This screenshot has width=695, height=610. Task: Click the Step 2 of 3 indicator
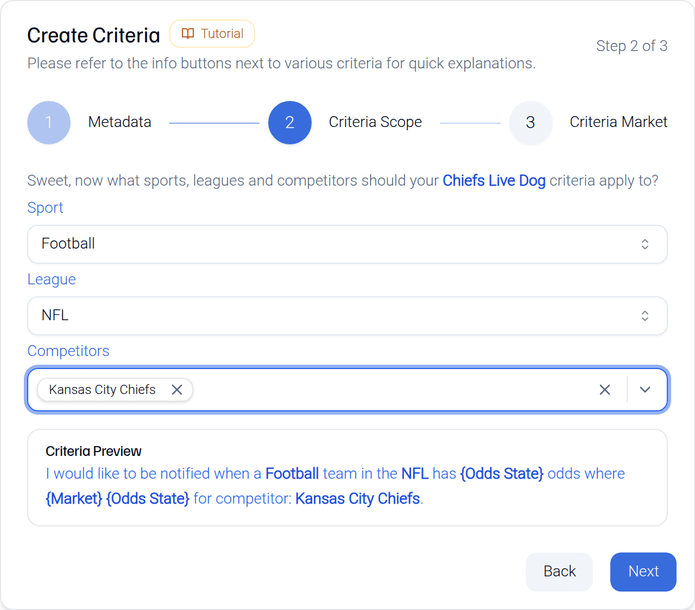click(x=632, y=46)
